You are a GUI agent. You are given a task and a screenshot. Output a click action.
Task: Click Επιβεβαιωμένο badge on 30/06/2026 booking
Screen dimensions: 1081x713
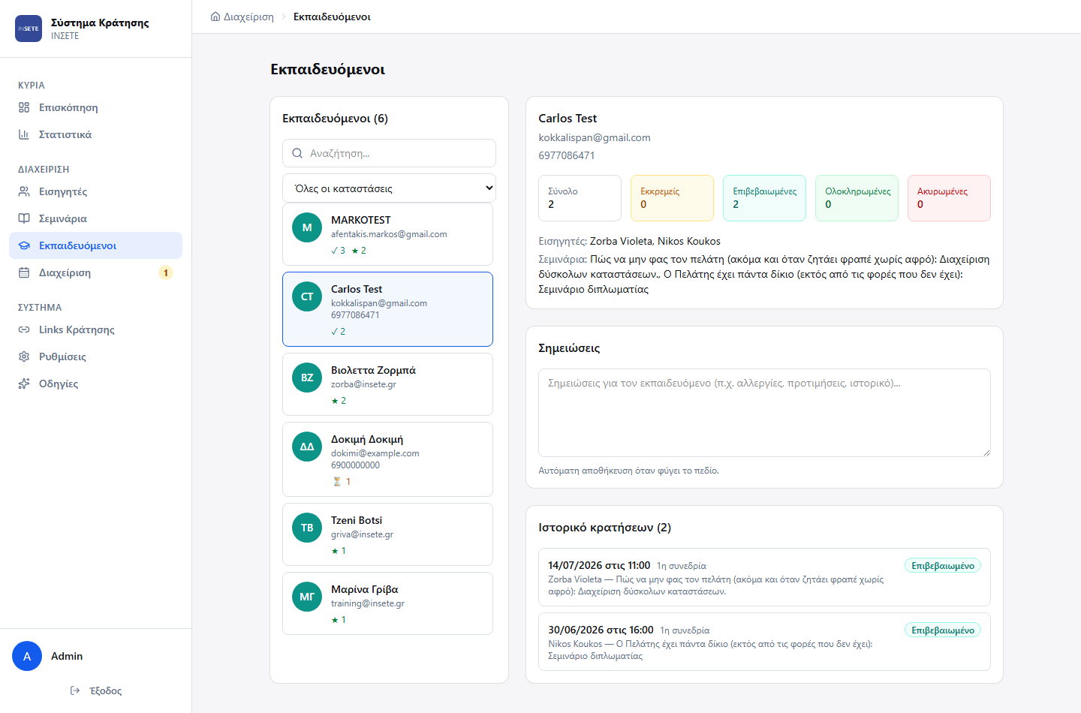coord(943,630)
